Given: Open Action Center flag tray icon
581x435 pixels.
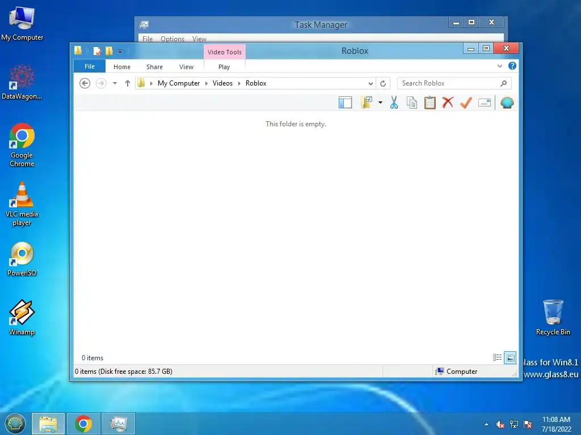Looking at the screenshot, I should [x=528, y=424].
